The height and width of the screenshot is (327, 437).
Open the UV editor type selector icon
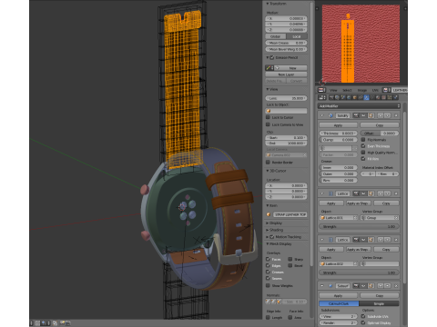pos(321,90)
